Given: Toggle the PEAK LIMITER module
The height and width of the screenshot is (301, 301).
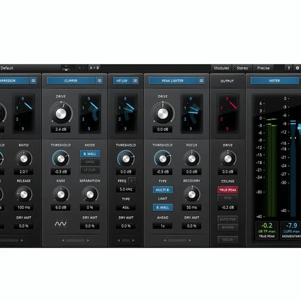Looking at the screenshot, I should pyautogui.click(x=173, y=81).
